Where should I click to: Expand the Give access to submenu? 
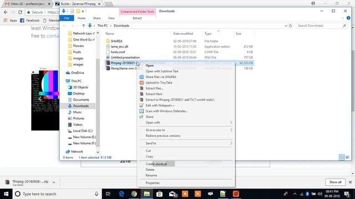pos(186,130)
